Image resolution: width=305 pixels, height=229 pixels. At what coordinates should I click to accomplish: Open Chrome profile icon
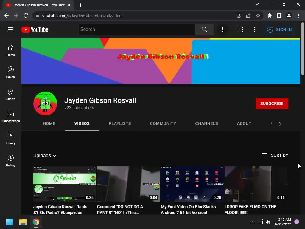289,16
